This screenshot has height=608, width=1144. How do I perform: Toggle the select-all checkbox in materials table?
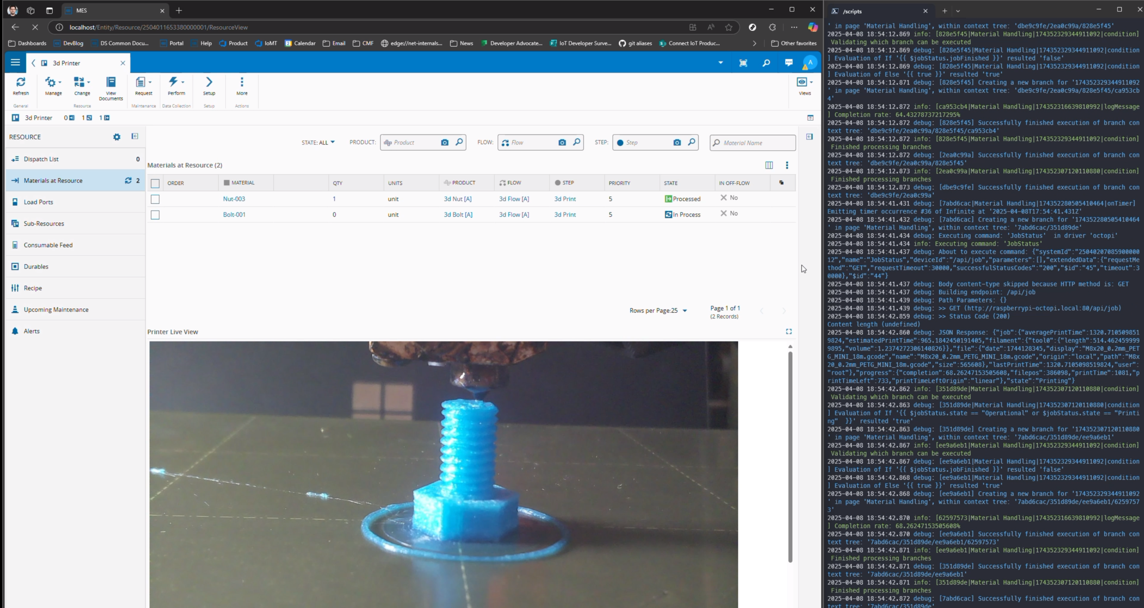[155, 183]
